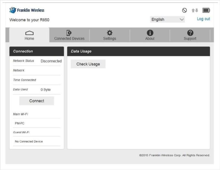
Task: Click the Disconnected network status value
Action: [51, 61]
